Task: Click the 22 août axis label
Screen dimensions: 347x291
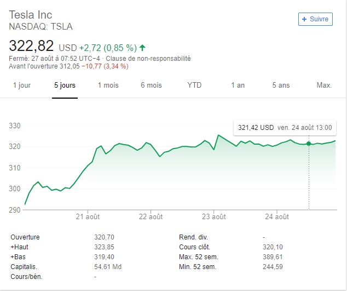Action: click(151, 216)
